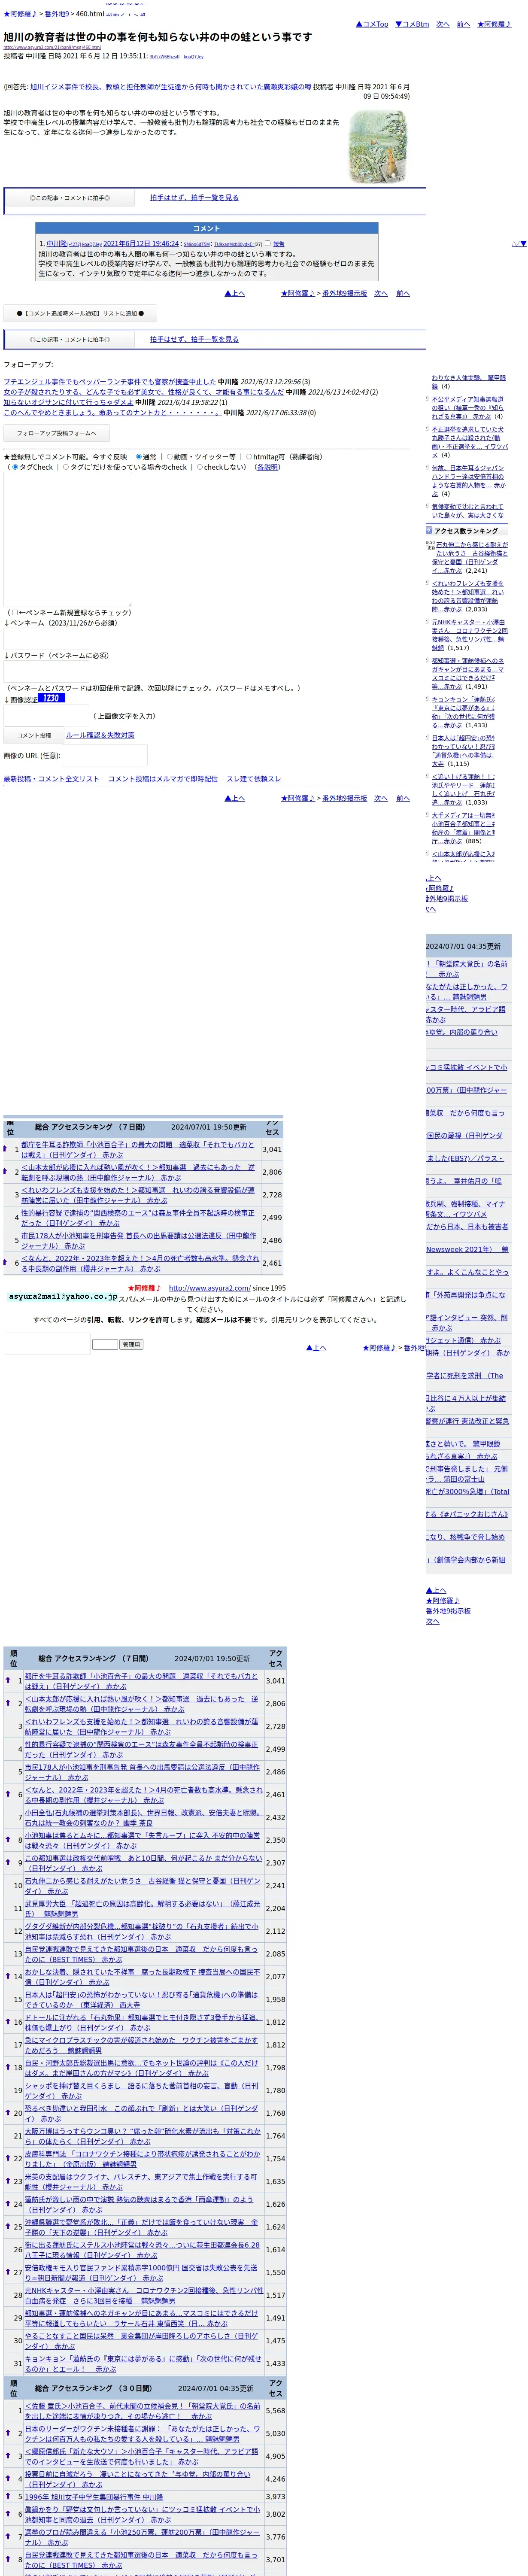Open コメント投稿はメルマガで即時配信 link
The height and width of the screenshot is (2576, 528).
[163, 779]
